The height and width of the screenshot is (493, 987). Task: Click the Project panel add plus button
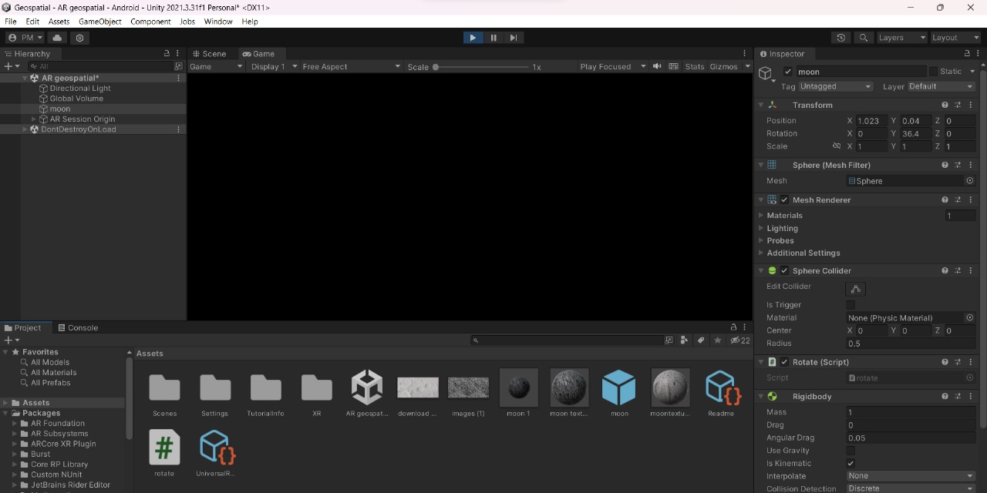pos(11,340)
